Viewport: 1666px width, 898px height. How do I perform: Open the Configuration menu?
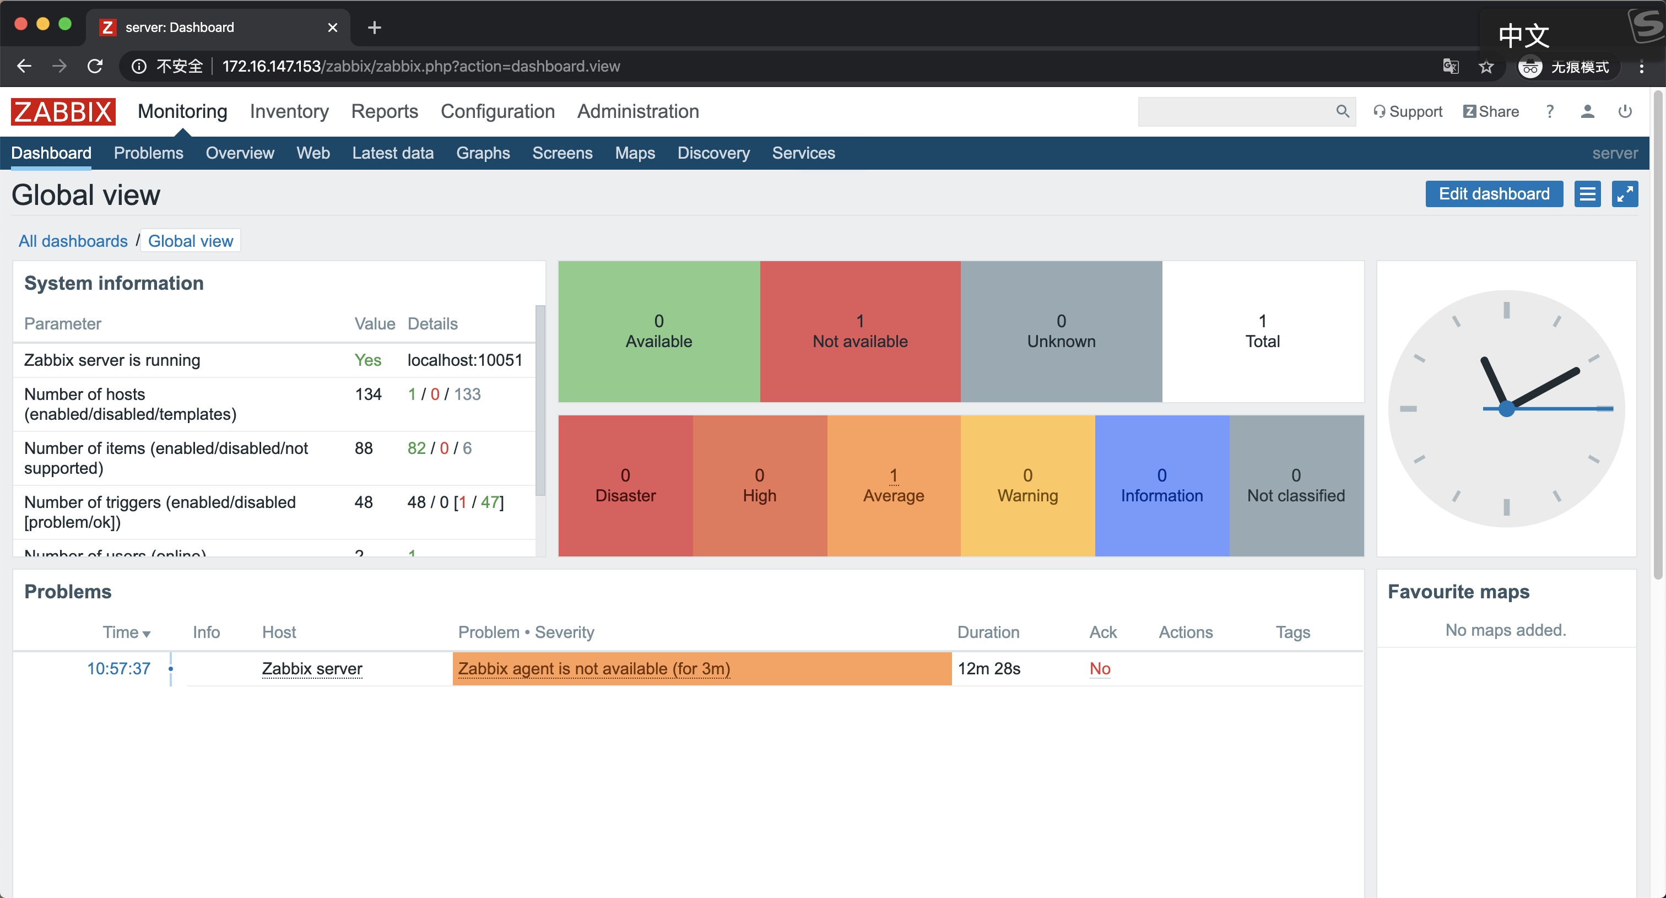(x=497, y=111)
